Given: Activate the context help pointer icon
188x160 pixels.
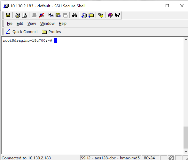Looking at the screenshot, I should (x=117, y=15).
